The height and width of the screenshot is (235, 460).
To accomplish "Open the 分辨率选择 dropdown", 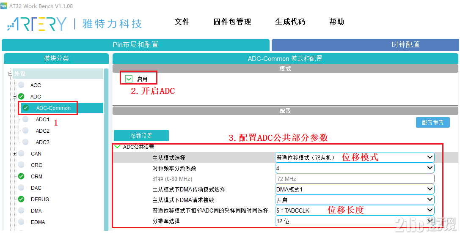I will coord(355,221).
